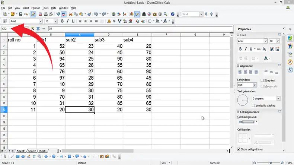
Task: Expand sidebar font size dropdown
Action: pyautogui.click(x=278, y=41)
